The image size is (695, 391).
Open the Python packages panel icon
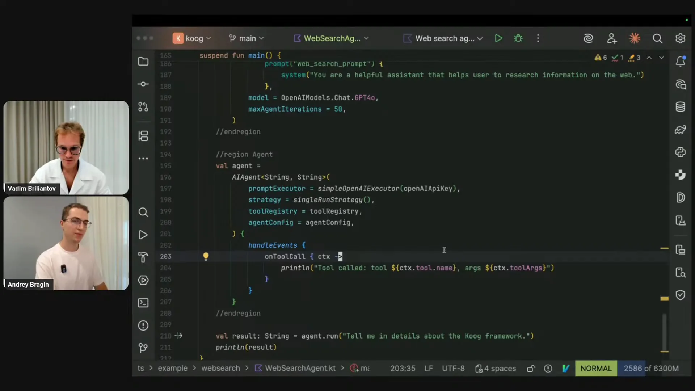coord(681,152)
